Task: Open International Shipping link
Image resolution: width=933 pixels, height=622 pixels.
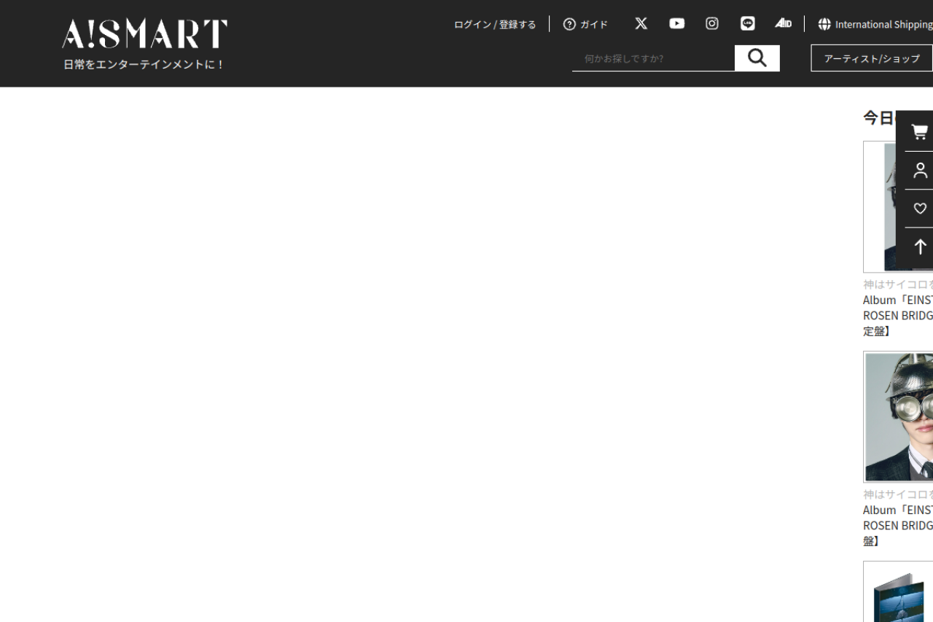Action: [x=875, y=24]
